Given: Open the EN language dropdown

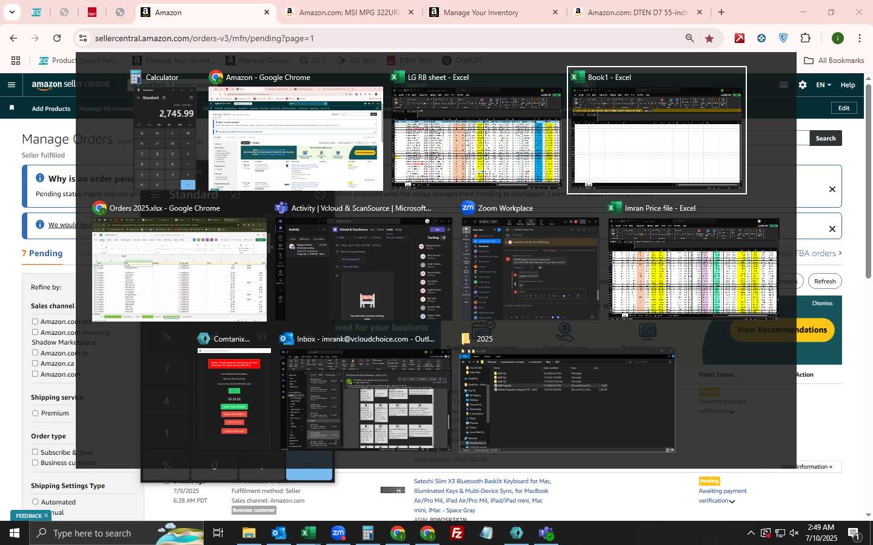Looking at the screenshot, I should pyautogui.click(x=823, y=85).
